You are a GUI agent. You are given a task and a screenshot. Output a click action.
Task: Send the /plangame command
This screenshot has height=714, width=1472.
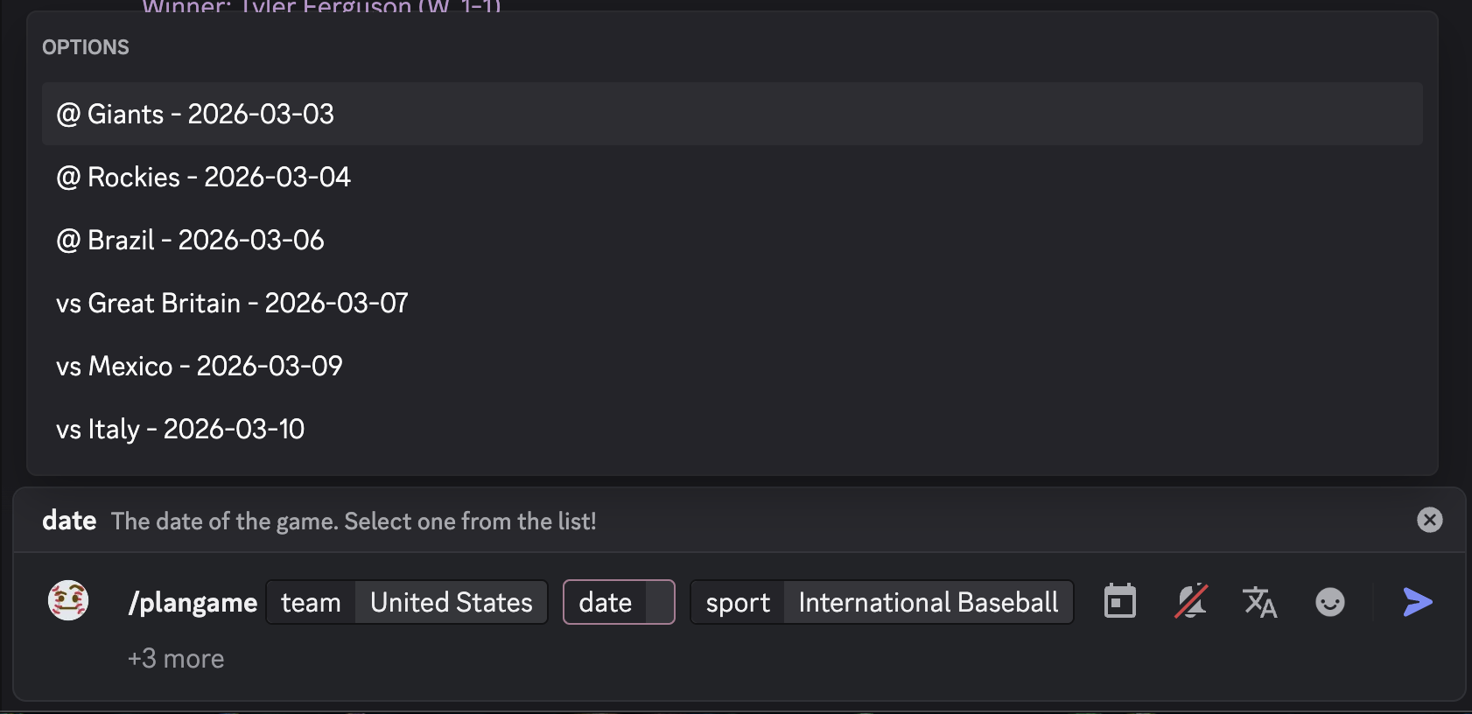click(x=1418, y=602)
